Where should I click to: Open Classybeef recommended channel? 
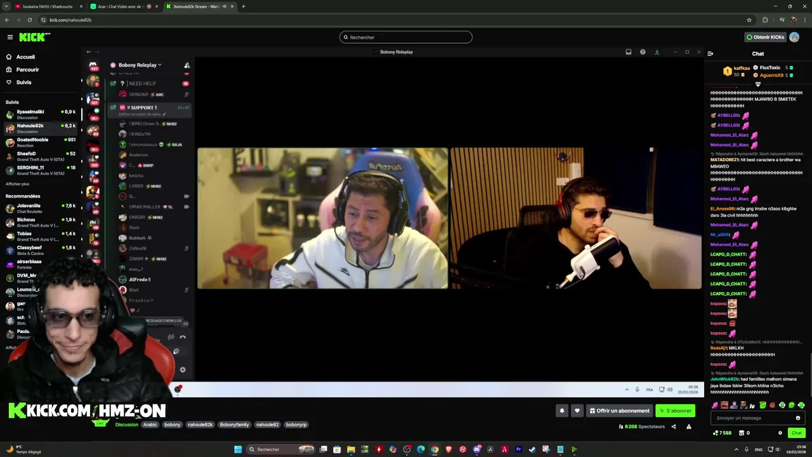(x=41, y=250)
